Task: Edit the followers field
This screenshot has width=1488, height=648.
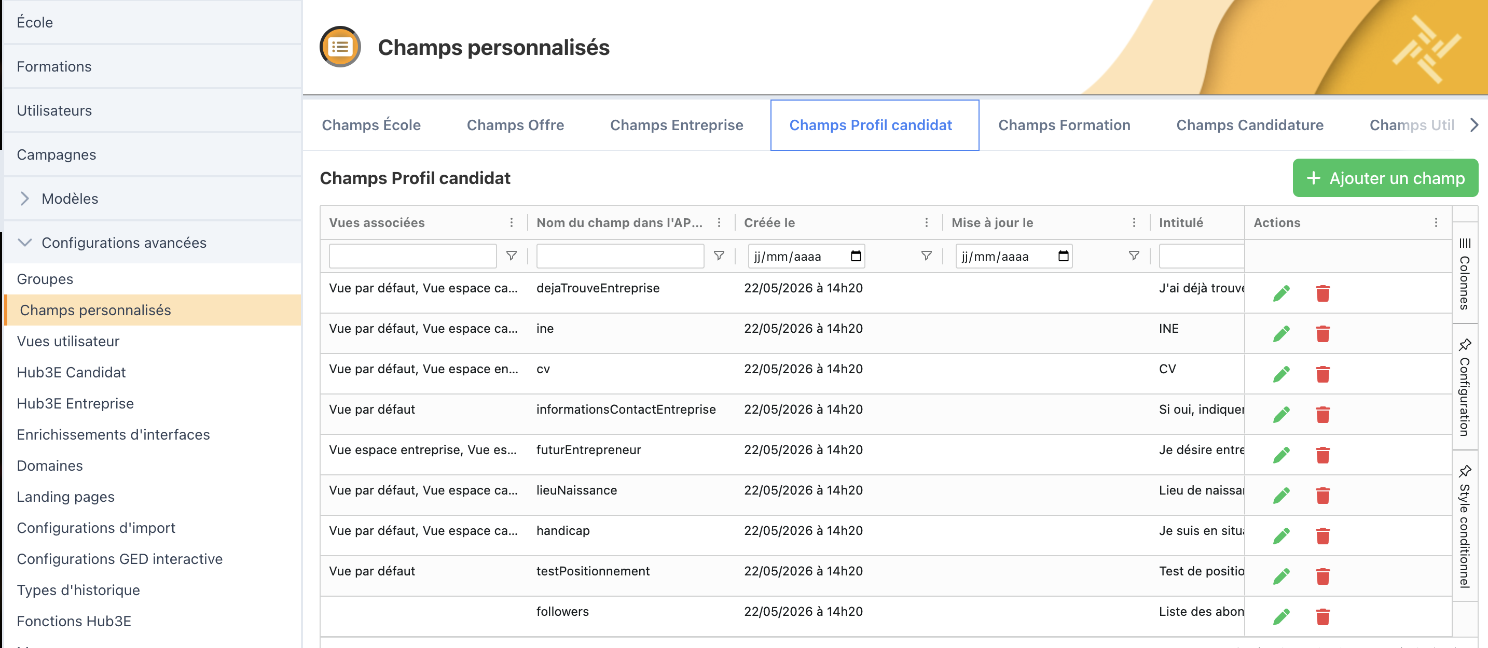Action: pos(1281,616)
